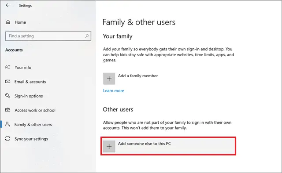Click the Learn more link
The width and height of the screenshot is (282, 173).
coord(114,91)
